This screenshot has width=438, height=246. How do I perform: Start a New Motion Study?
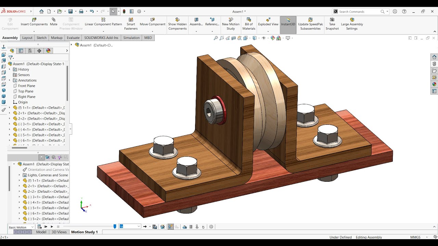click(x=231, y=24)
